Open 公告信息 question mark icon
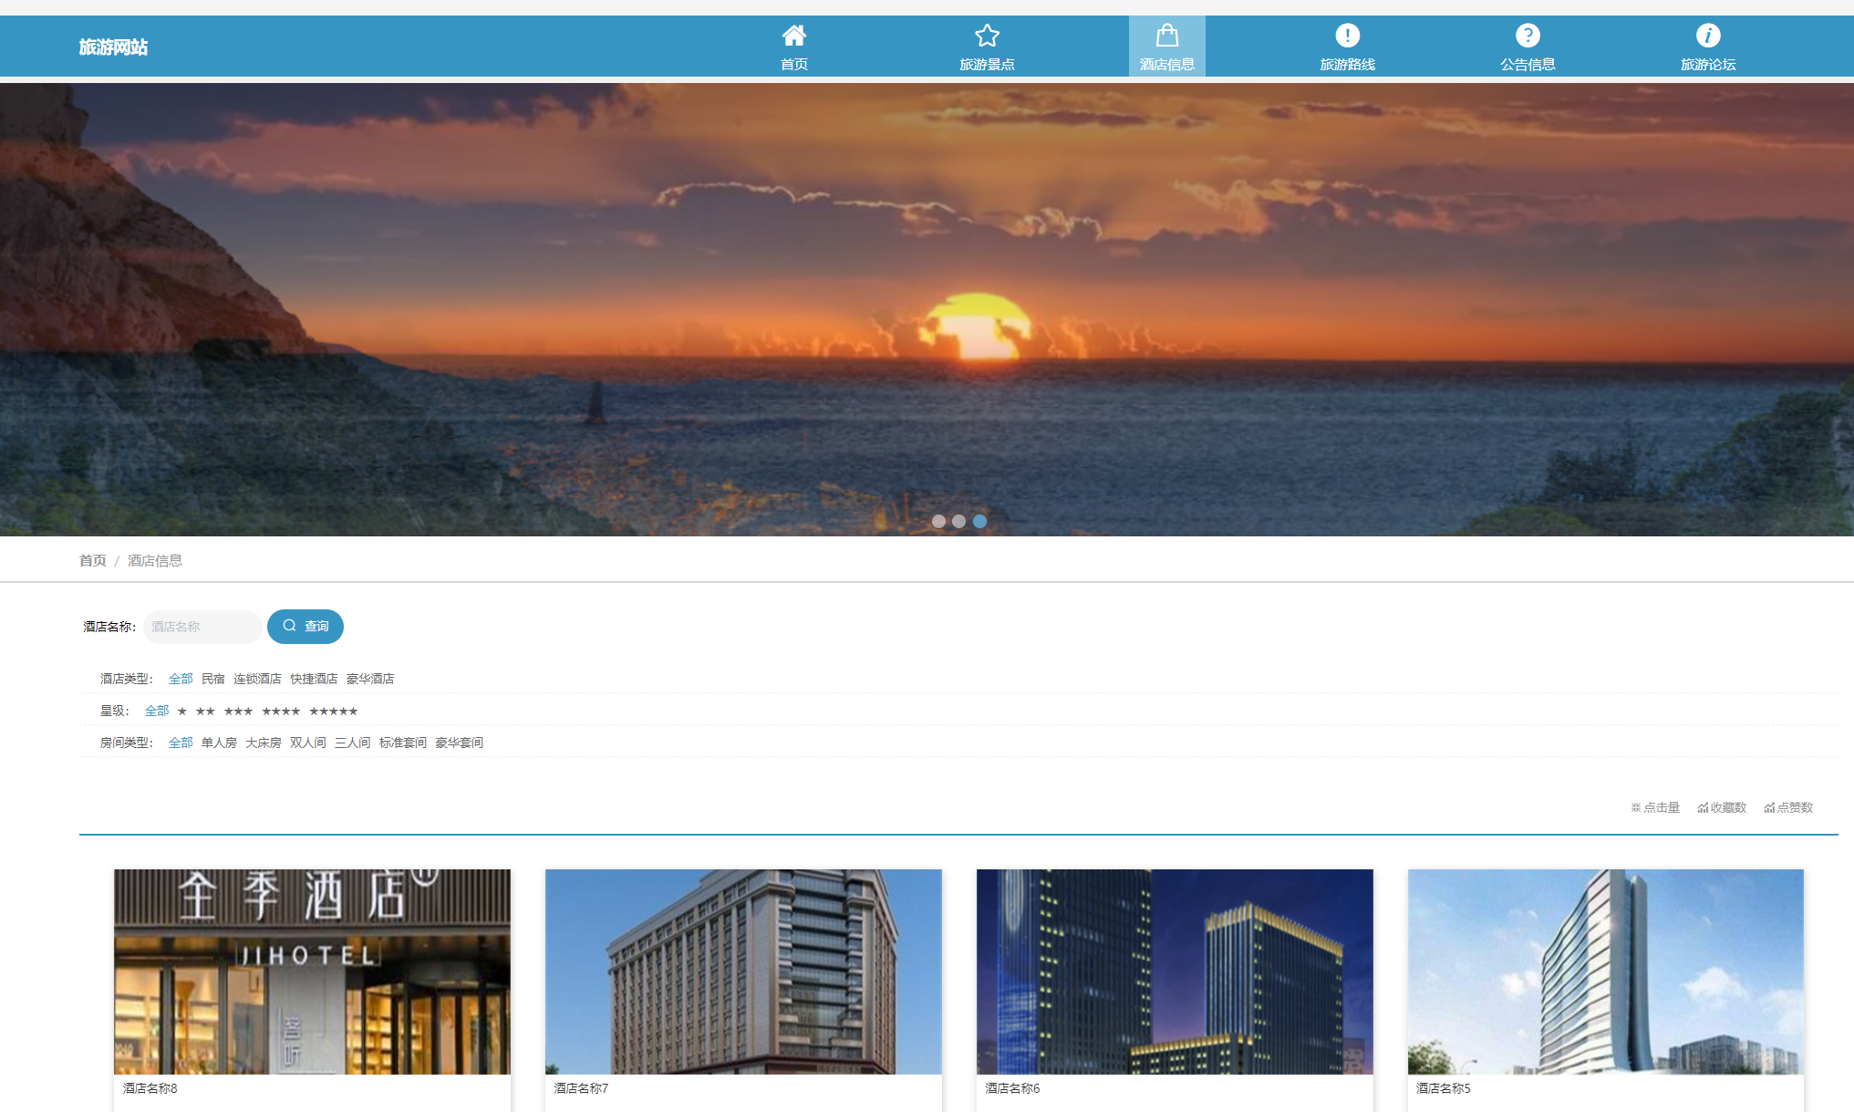The height and width of the screenshot is (1112, 1854). tap(1528, 36)
